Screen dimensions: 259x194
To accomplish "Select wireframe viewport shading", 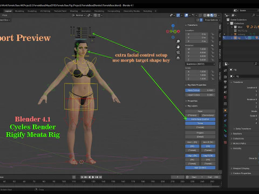I will (205, 16).
